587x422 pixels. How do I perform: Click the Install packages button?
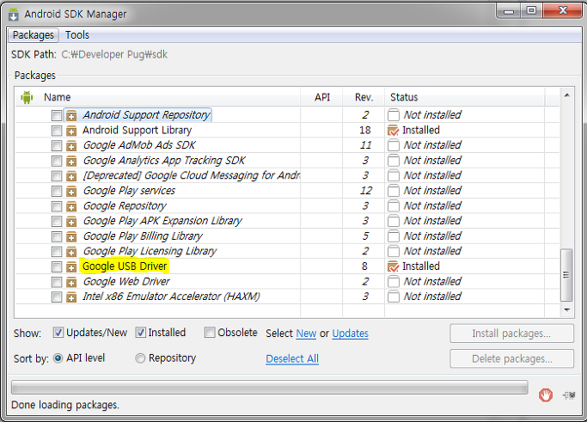point(511,333)
